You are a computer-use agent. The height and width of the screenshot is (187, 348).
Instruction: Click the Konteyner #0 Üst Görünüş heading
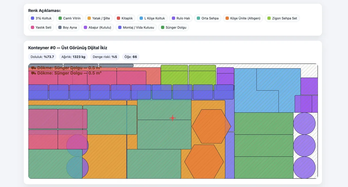tap(68, 48)
